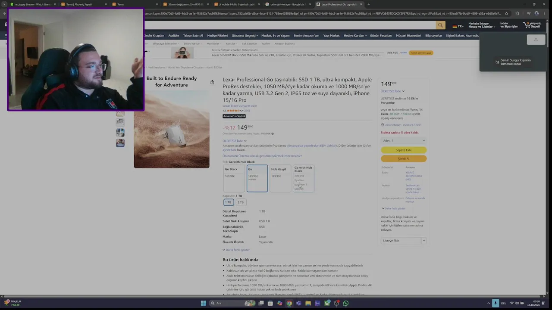Choose the 2 TB capacity option

pos(240,202)
